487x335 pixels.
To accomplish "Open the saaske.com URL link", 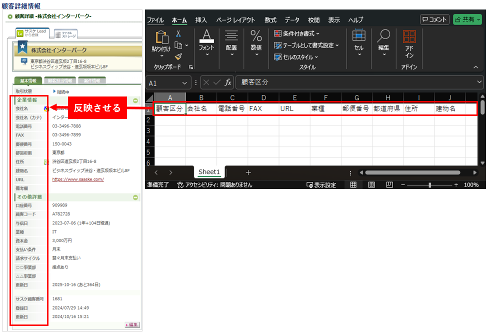I will coord(78,179).
